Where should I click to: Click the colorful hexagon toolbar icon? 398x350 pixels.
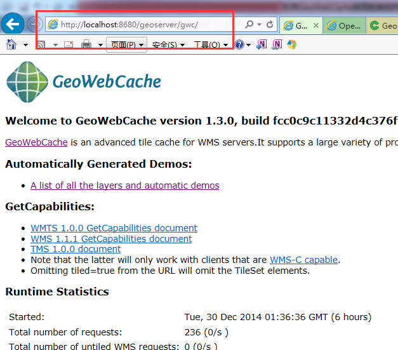tap(292, 44)
